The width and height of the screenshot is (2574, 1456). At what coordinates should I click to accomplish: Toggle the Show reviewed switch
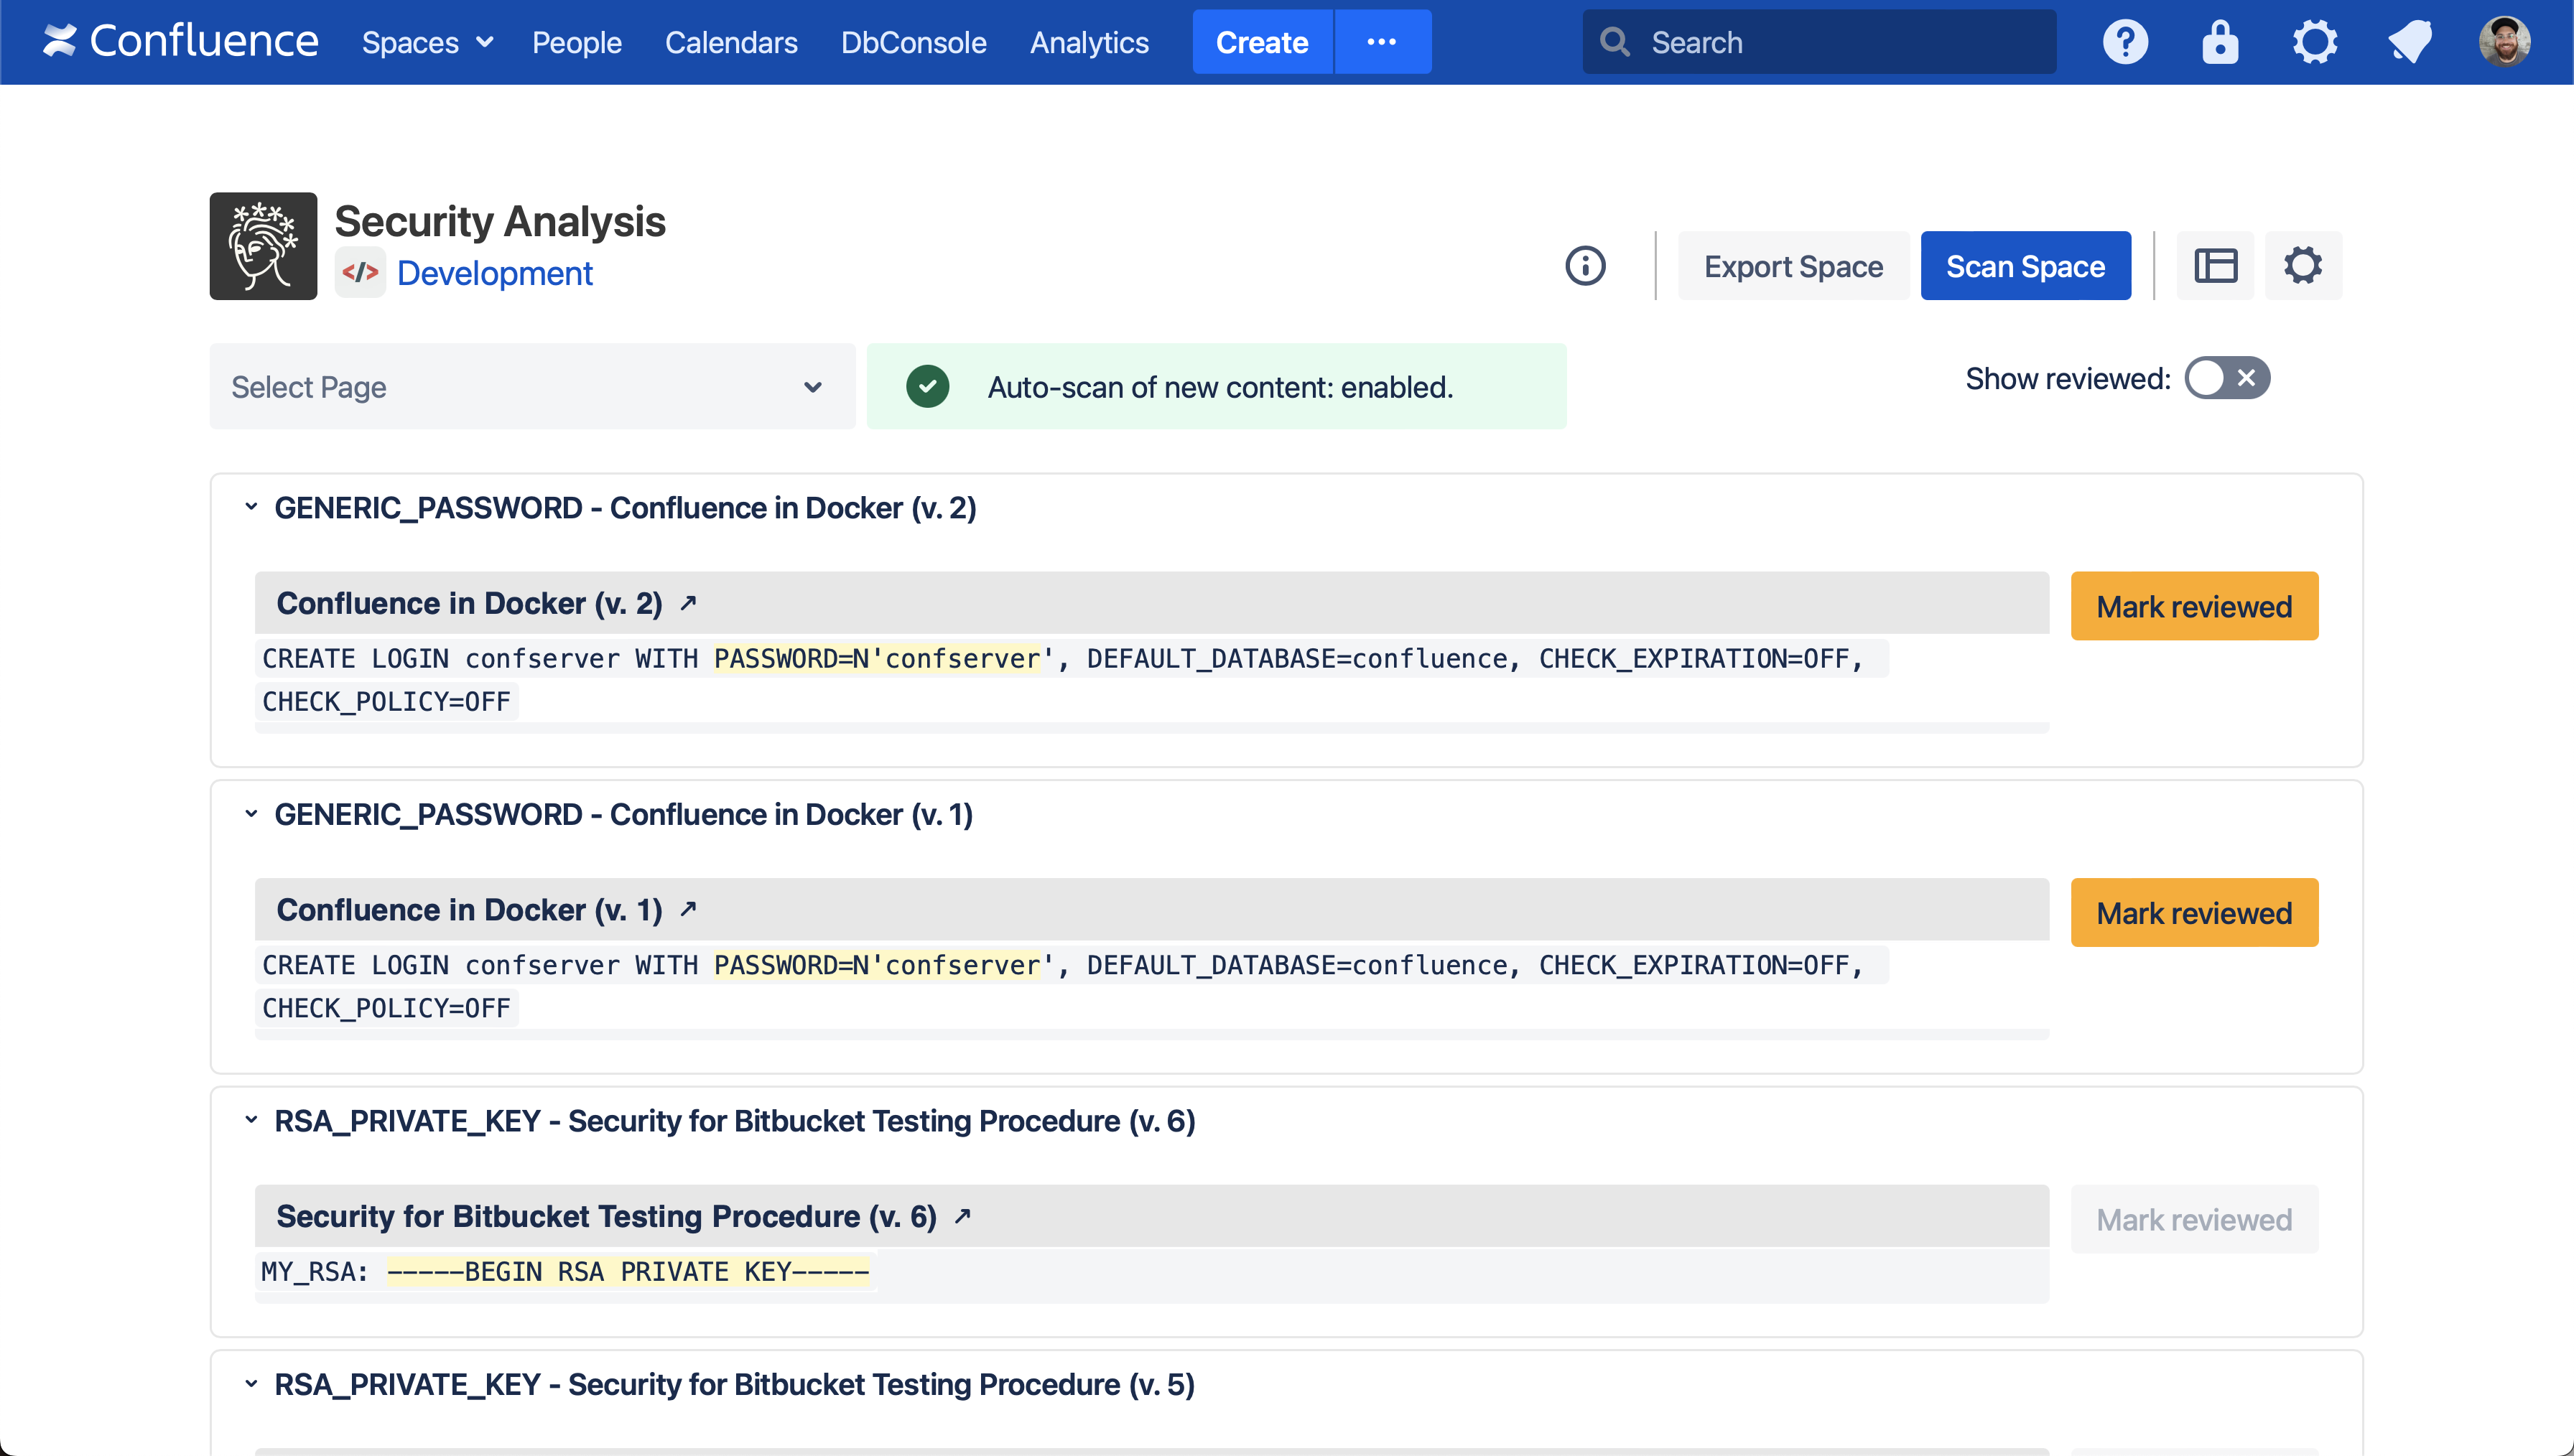2227,378
